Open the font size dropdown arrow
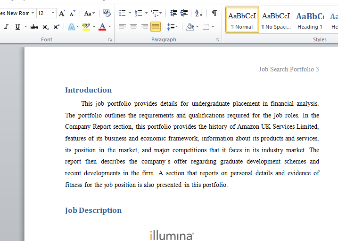338x241 pixels. coord(53,13)
